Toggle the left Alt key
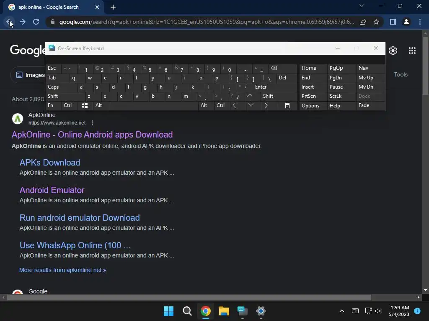429x321 pixels. coord(101,105)
